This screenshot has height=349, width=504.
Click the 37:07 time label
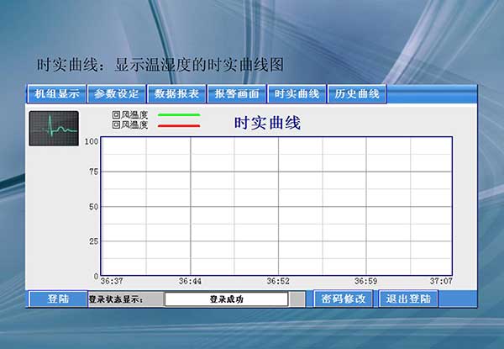click(441, 281)
